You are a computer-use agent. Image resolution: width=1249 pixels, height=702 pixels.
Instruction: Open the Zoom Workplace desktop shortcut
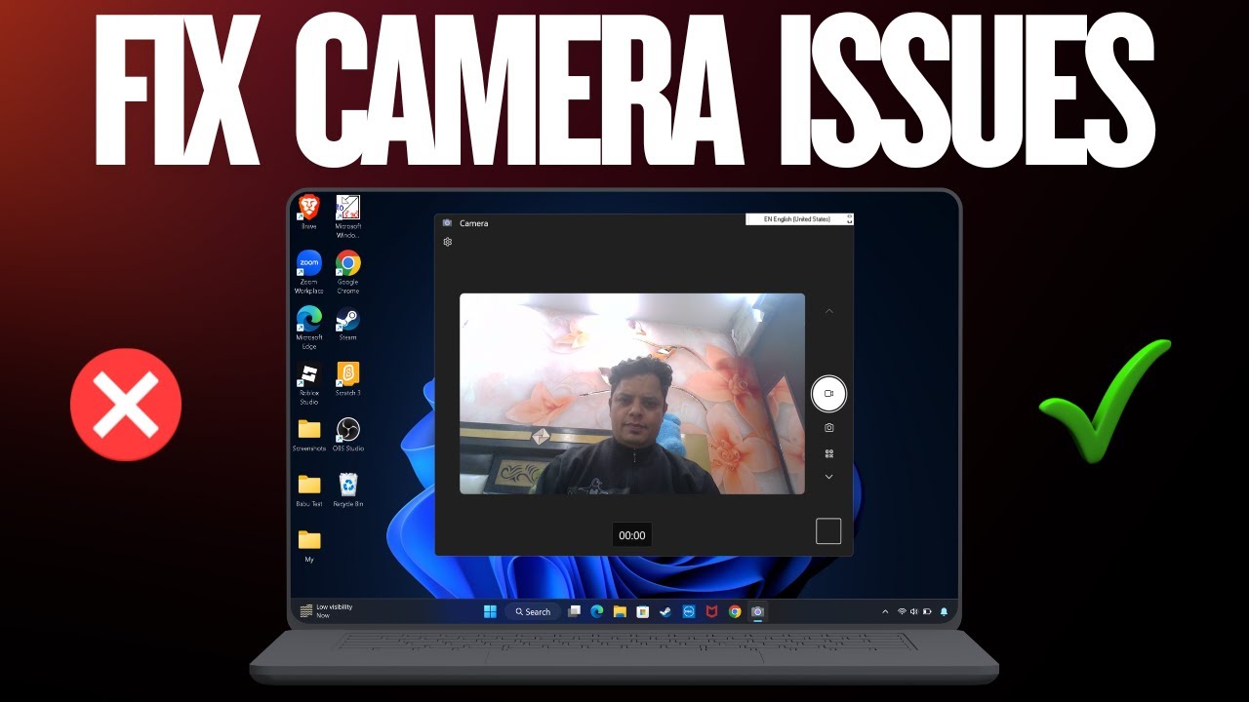click(x=309, y=273)
